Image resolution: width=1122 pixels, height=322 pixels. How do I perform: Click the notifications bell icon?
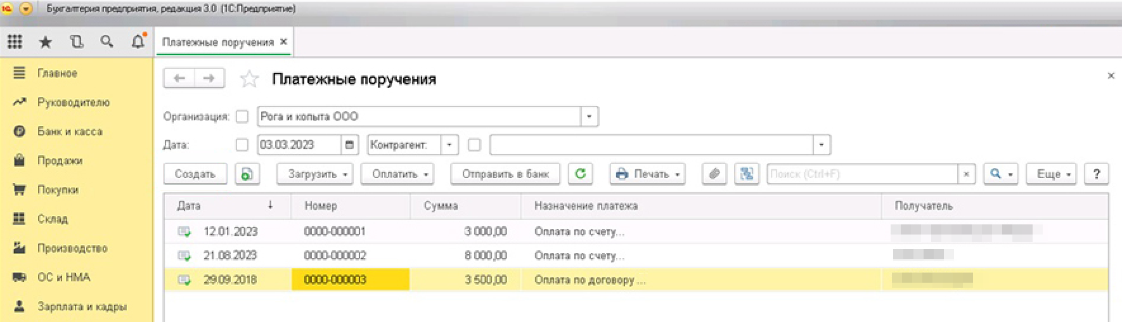[138, 42]
